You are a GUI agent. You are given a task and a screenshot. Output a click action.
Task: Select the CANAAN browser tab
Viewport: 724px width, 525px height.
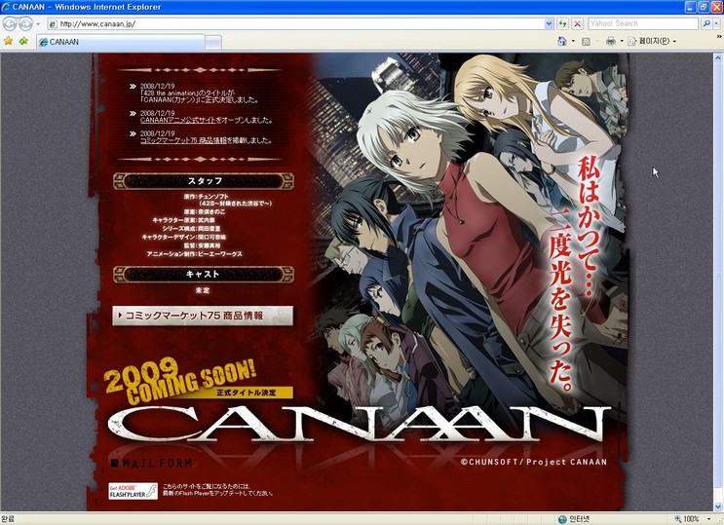(x=117, y=42)
